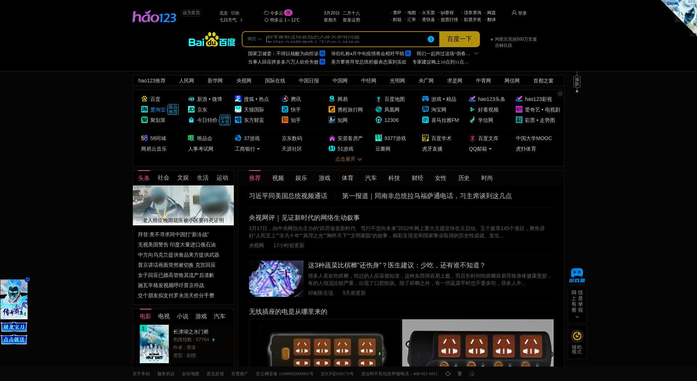Open the 携程旅行网 icon link
The width and height of the screenshot is (697, 381).
[332, 110]
